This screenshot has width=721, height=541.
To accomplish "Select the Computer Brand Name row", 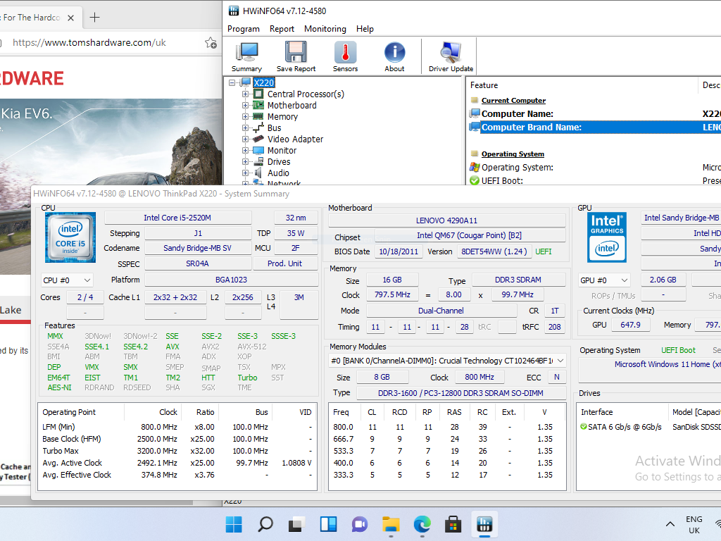I will (531, 128).
